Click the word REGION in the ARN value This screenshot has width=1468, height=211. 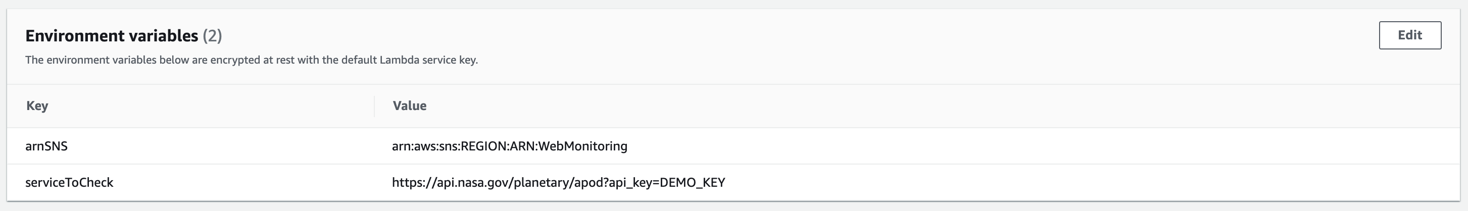pos(483,146)
